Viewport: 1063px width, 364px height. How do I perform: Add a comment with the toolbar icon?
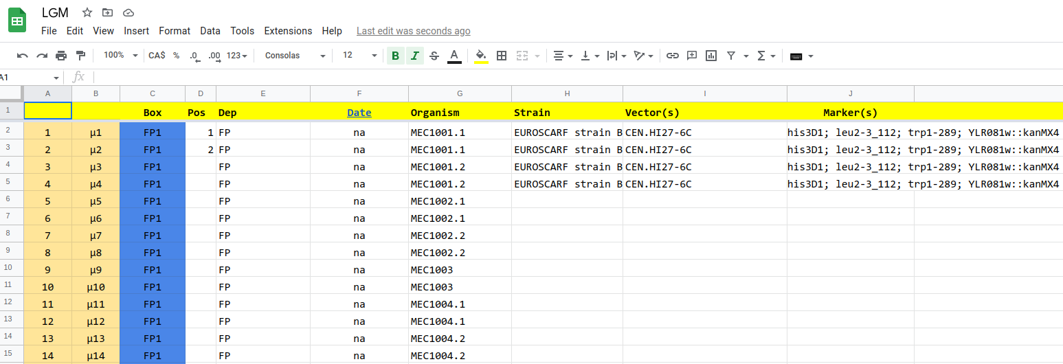(x=692, y=56)
